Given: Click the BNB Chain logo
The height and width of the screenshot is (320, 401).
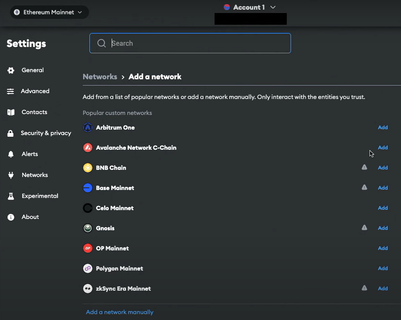Looking at the screenshot, I should tap(88, 168).
